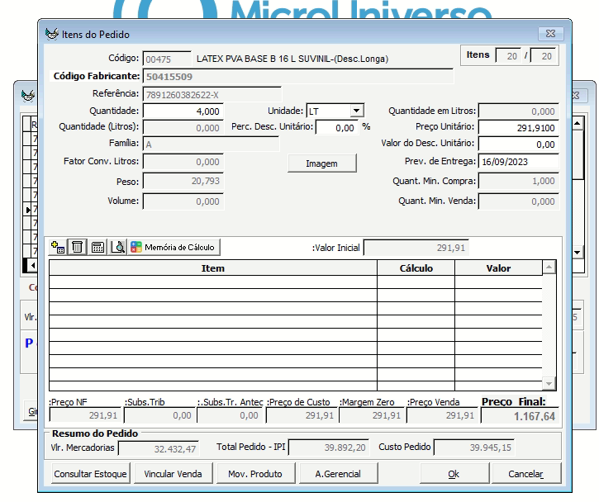Image resolution: width=599 pixels, height=502 pixels.
Task: Click the Prev. de Entrega date field
Action: 518,162
